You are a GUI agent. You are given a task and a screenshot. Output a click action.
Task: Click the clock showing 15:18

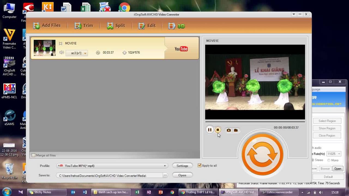(335, 192)
